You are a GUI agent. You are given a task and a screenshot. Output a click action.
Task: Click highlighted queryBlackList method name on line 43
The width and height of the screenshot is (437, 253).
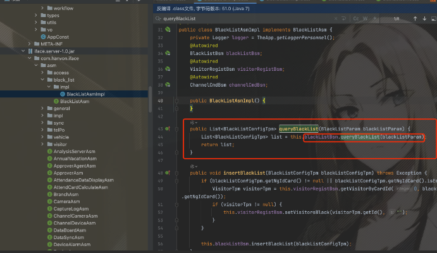pos(299,129)
